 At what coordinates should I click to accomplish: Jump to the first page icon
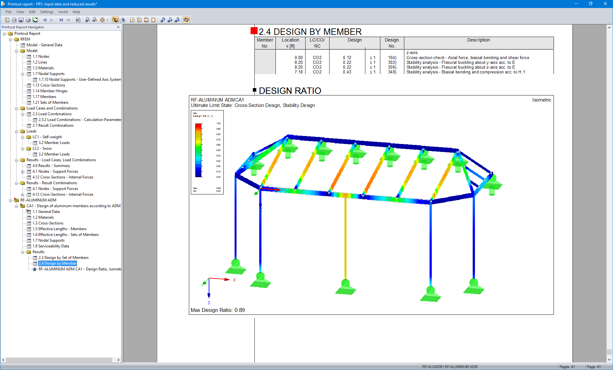[x=61, y=20]
